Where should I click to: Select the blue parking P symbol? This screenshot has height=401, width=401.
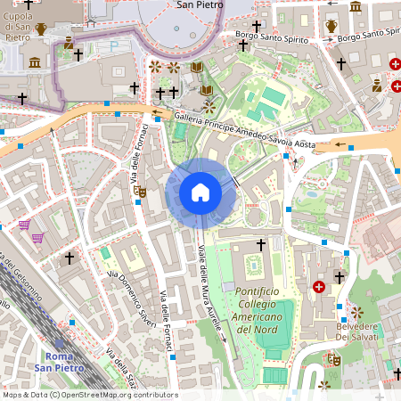click(114, 46)
